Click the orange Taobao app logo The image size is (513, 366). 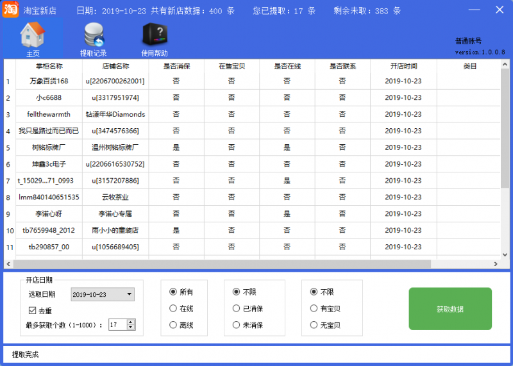tap(10, 10)
